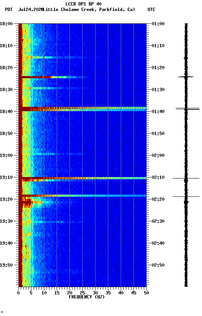Click the 40 Hz frequency axis label
This screenshot has height=316, width=202.
(x=121, y=293)
